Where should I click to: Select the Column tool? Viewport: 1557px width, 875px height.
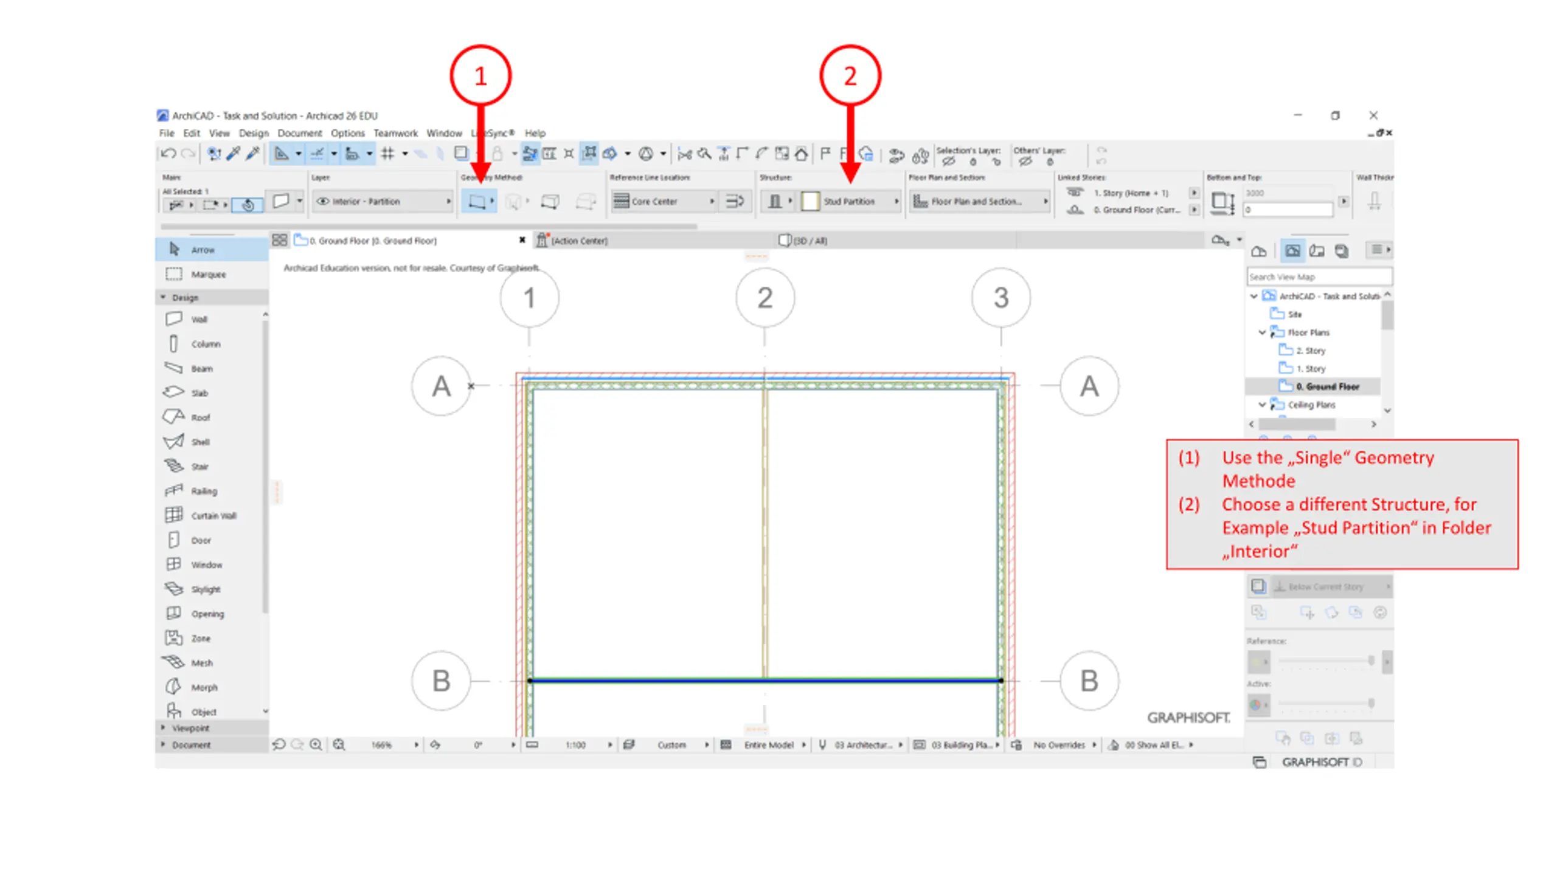point(205,344)
